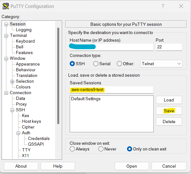Open Keyboard settings category
The image size is (191, 174).
coord(25,41)
